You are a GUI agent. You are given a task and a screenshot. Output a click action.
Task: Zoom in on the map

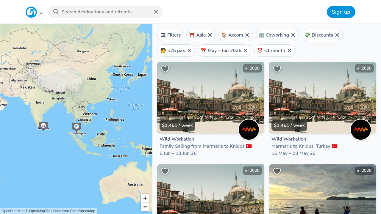145,198
